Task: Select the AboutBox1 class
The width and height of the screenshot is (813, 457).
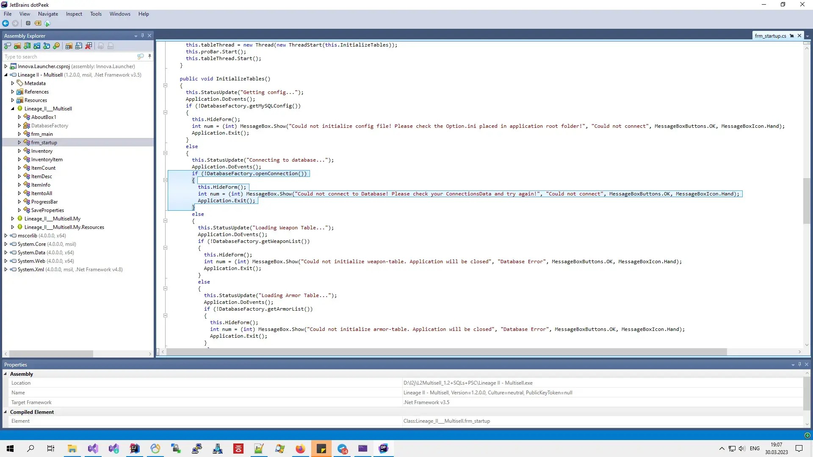Action: tap(44, 117)
